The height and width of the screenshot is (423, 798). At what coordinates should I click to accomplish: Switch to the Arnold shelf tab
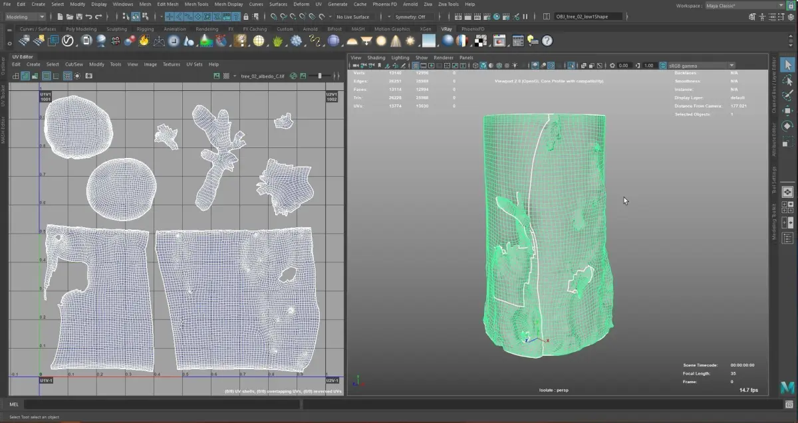[x=310, y=29]
